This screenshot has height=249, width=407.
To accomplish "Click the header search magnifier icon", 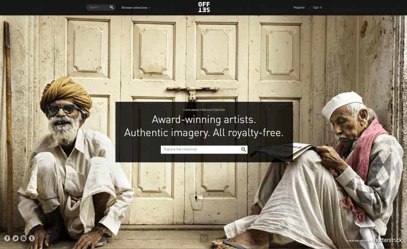I will tap(112, 7).
